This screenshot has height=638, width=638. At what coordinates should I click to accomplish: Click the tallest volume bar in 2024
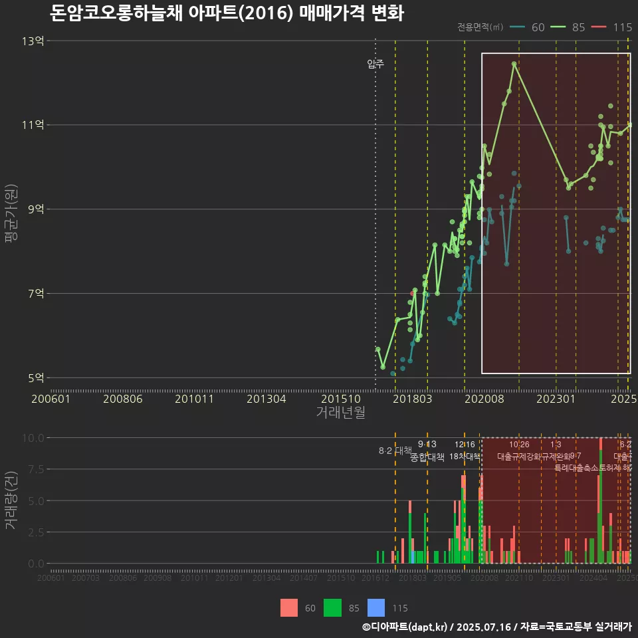[x=601, y=501]
